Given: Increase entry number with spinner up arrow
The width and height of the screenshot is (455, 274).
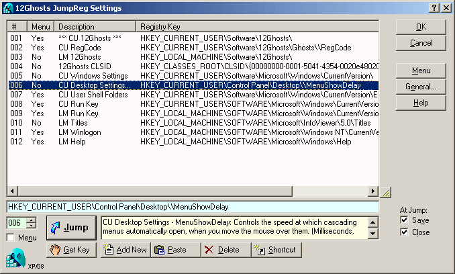Looking at the screenshot, I should [x=31, y=220].
